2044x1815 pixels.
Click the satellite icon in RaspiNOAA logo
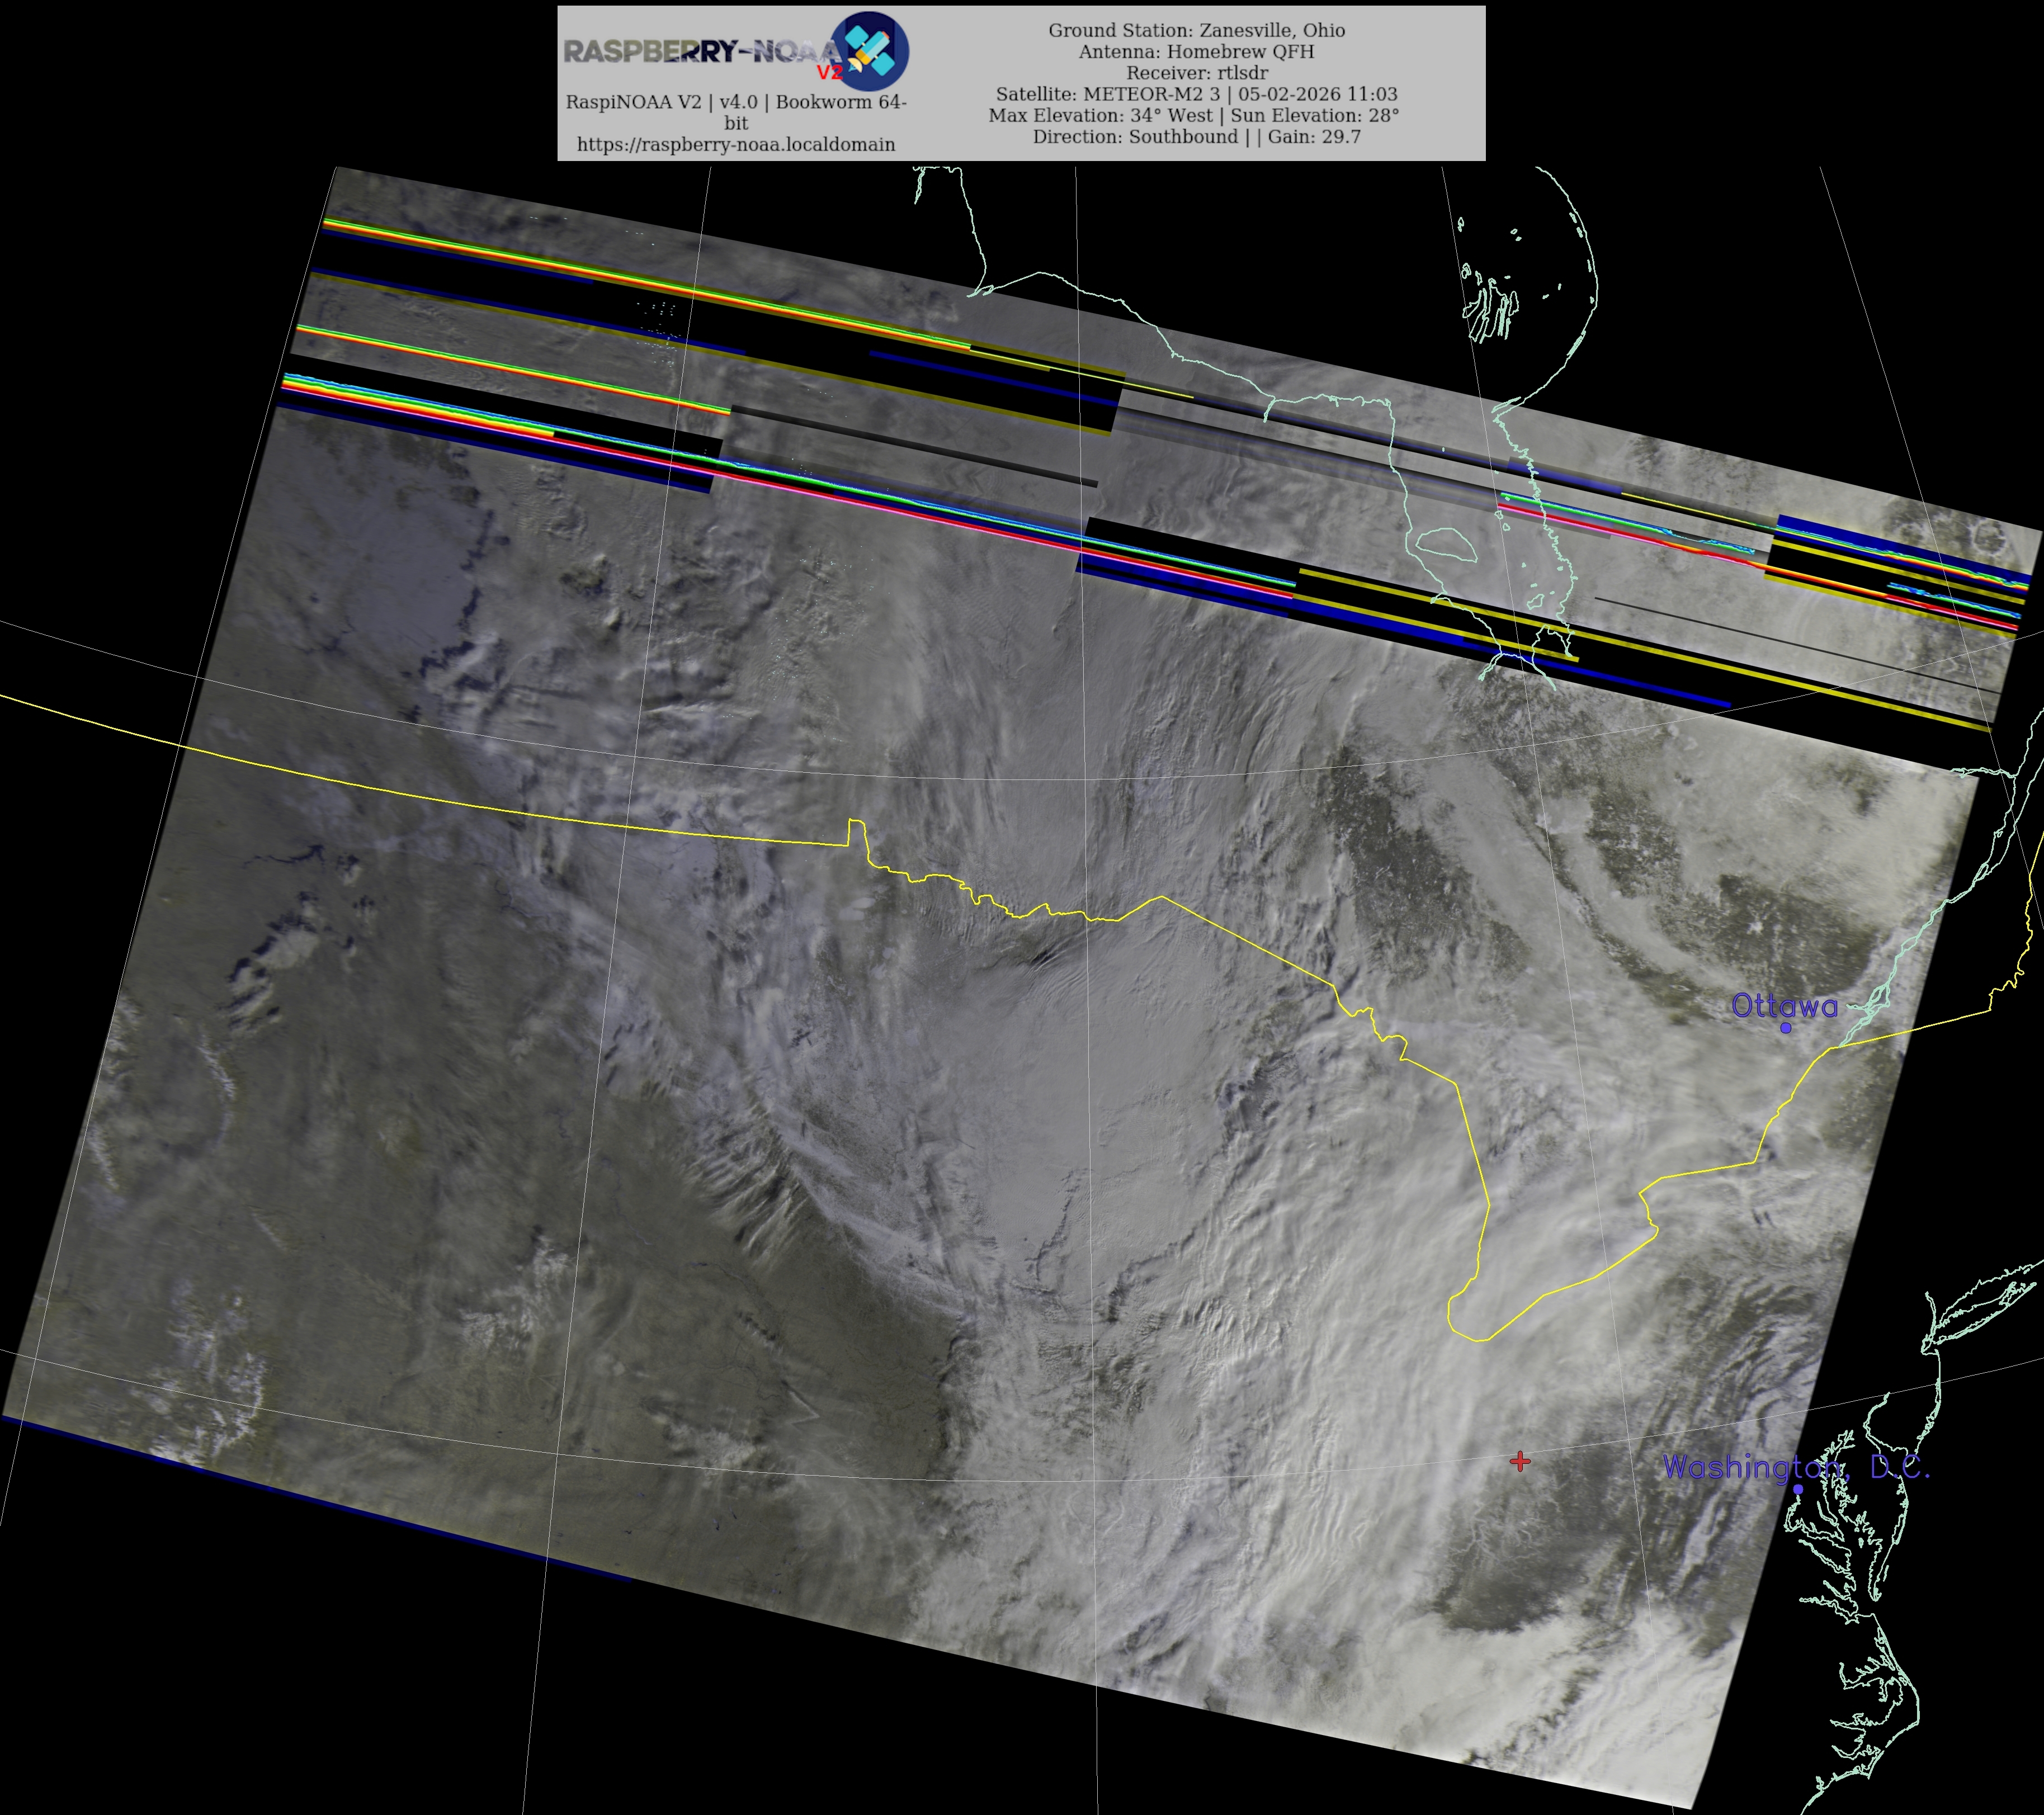871,50
